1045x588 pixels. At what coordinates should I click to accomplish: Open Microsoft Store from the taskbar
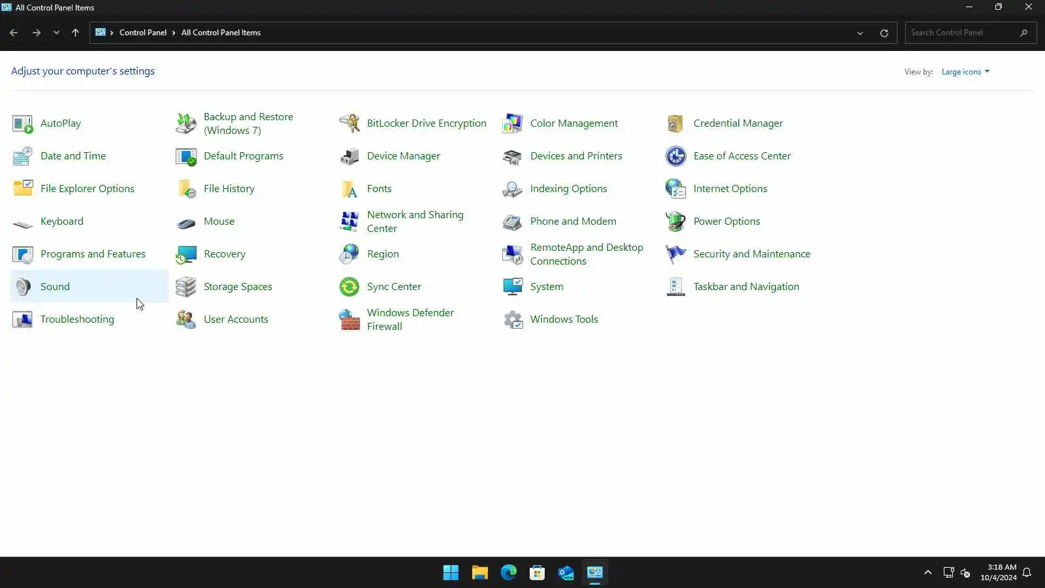click(x=538, y=573)
